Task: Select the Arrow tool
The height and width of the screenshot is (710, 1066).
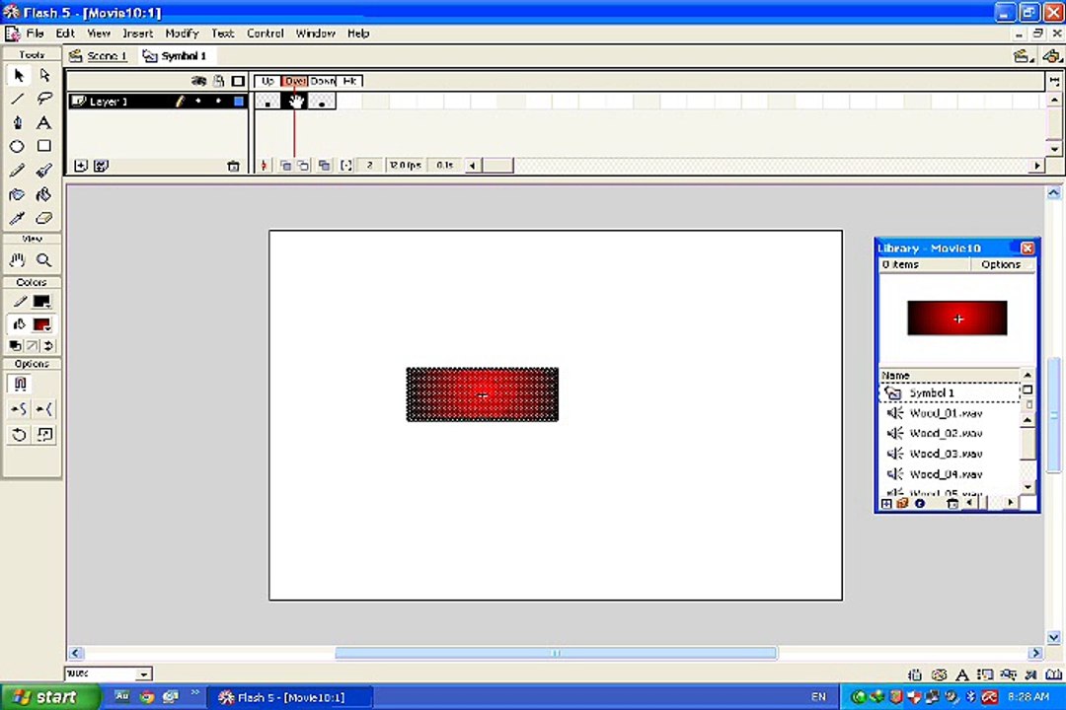Action: 19,75
